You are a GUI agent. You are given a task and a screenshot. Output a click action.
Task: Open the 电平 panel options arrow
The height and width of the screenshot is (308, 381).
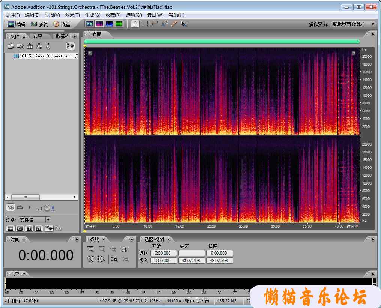pyautogui.click(x=373, y=274)
